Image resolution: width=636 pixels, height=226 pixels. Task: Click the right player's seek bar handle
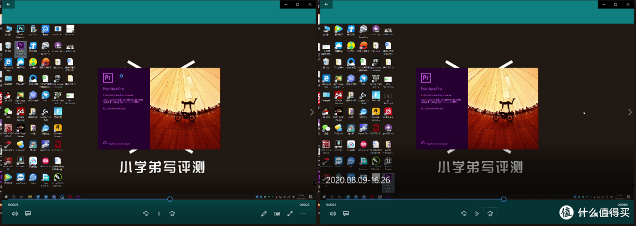pyautogui.click(x=503, y=199)
